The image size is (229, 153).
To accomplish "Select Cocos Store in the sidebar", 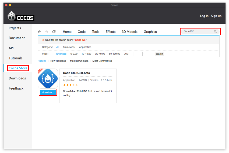I will coord(18,68).
